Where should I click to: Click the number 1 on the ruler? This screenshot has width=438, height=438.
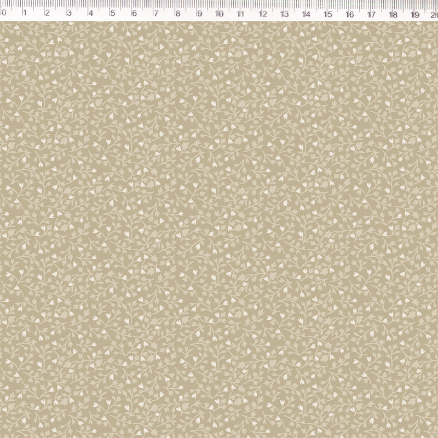point(25,14)
